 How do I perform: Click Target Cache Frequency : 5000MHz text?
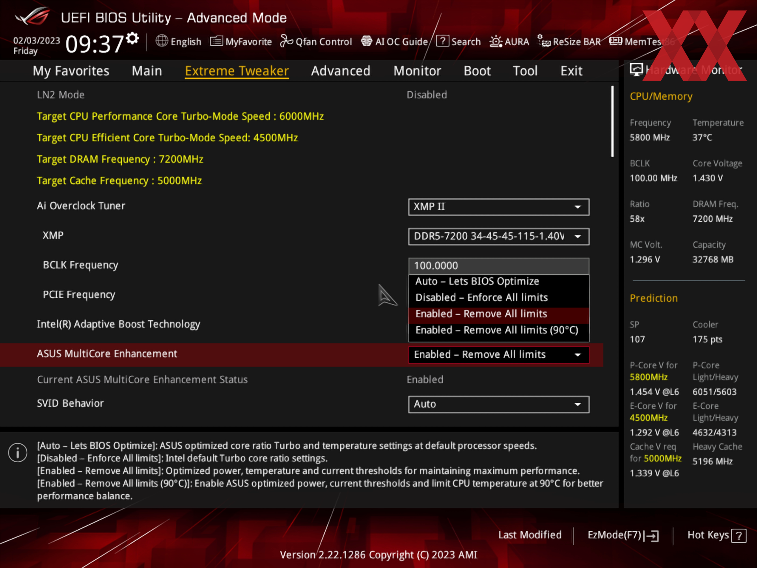[x=119, y=181]
